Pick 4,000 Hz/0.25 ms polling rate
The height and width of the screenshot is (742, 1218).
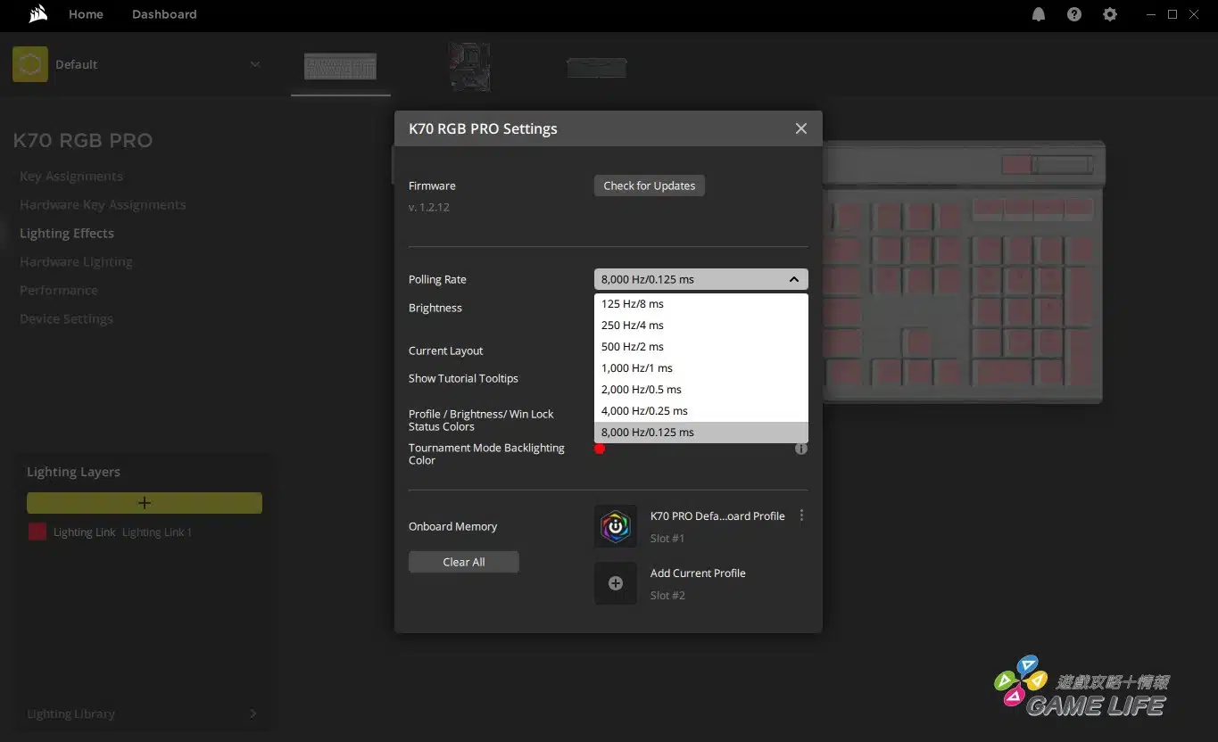(x=644, y=411)
